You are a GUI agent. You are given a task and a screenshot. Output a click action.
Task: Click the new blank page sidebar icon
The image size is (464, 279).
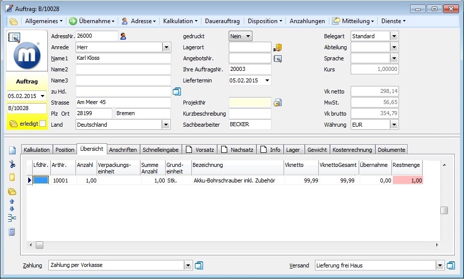[x=13, y=150]
